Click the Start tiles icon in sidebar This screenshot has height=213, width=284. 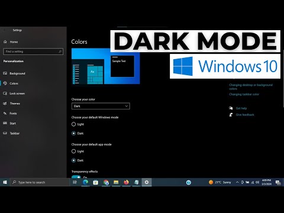tap(5, 123)
